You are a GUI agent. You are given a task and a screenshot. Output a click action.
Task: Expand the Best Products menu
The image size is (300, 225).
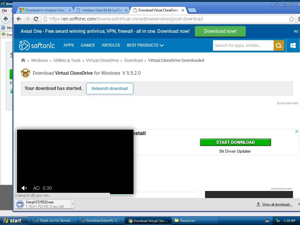[145, 45]
